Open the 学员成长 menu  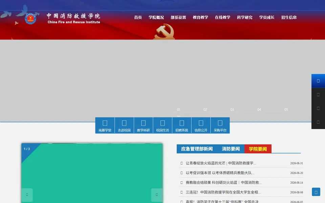coord(267,17)
